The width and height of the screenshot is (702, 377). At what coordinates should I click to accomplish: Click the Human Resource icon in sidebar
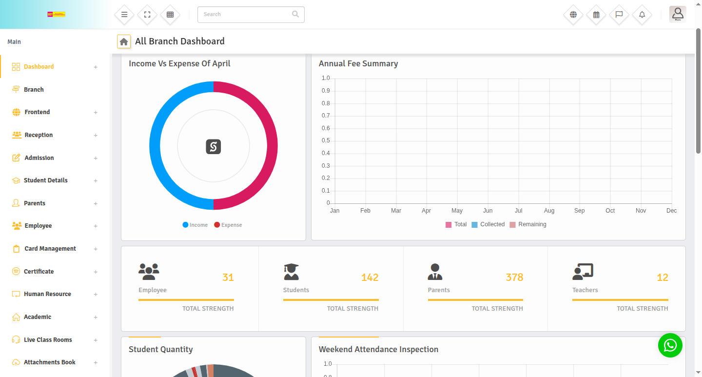coord(16,294)
